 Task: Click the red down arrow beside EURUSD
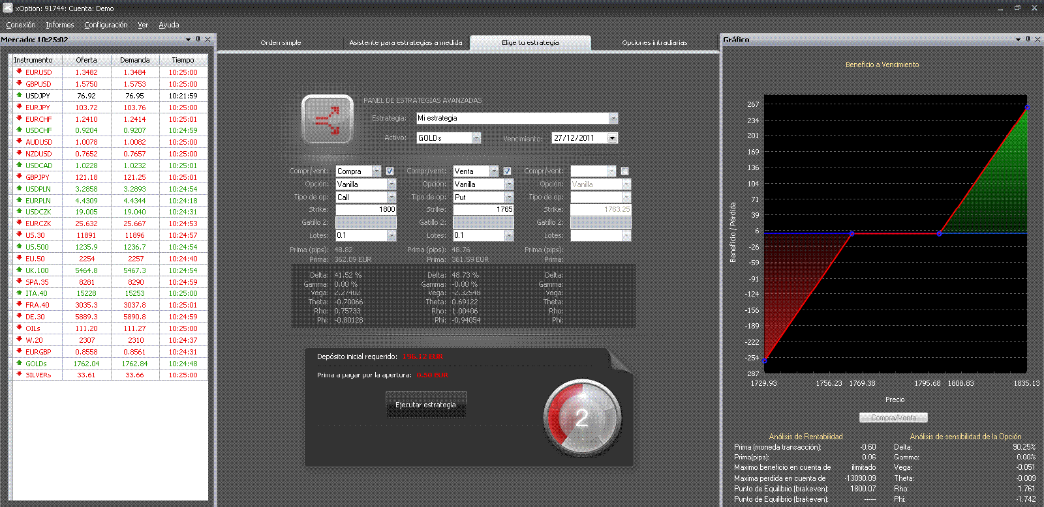(x=20, y=72)
